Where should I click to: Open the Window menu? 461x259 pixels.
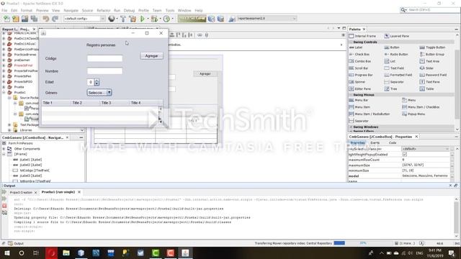click(184, 10)
